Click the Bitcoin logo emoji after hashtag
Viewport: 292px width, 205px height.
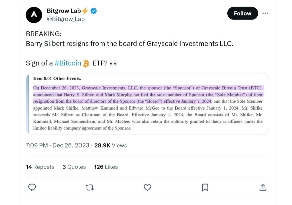[x=86, y=63]
